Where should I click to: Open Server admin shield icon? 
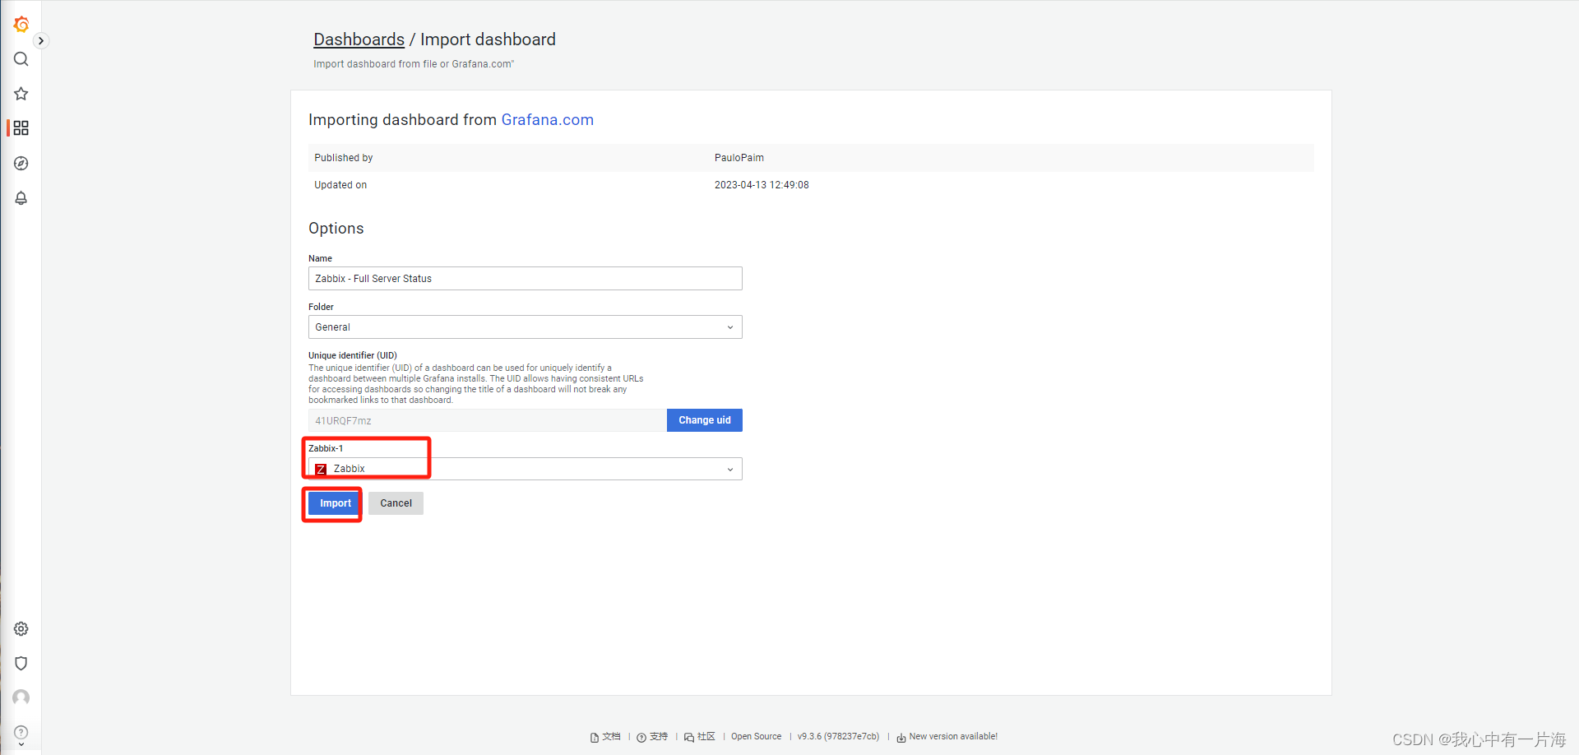click(21, 664)
